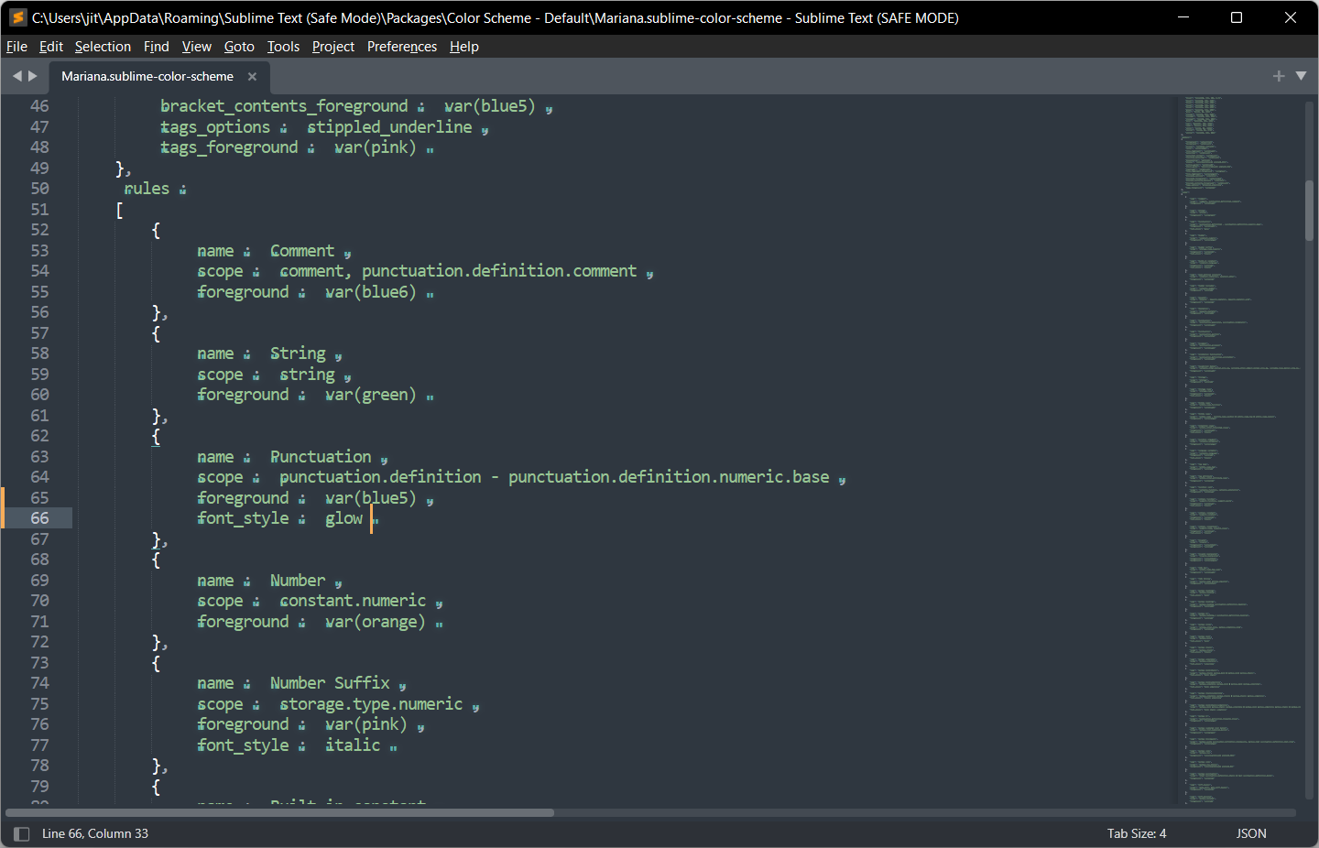Click line number 66 in gutter
Screen dimensions: 1319x848
coord(39,518)
